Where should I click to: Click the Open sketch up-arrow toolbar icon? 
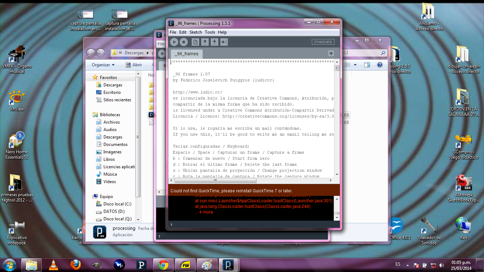(x=205, y=42)
